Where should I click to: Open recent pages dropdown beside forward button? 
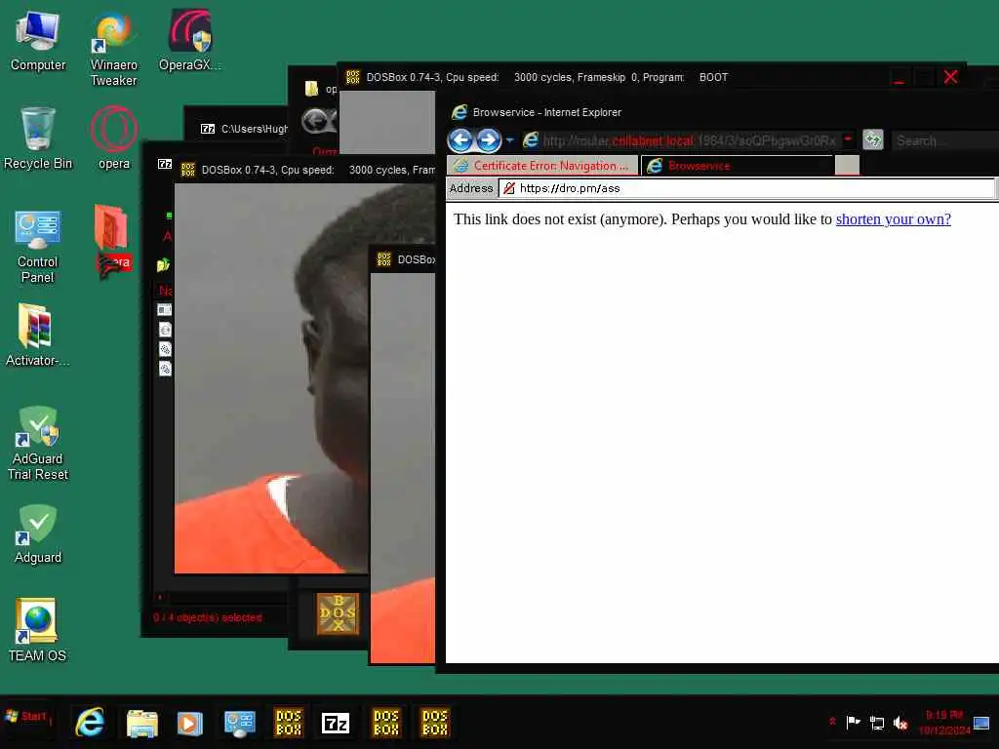509,140
